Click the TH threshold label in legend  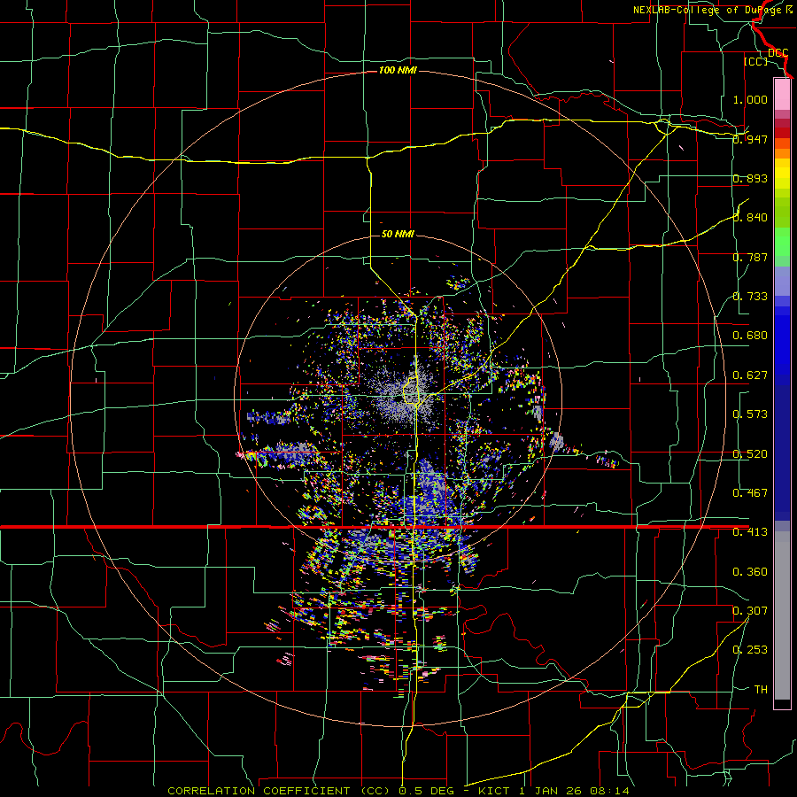[761, 689]
